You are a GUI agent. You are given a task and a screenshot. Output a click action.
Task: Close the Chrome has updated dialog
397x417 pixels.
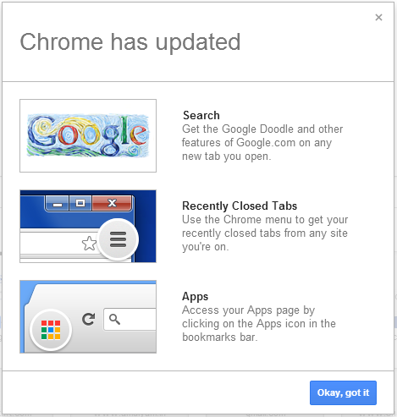click(x=378, y=18)
